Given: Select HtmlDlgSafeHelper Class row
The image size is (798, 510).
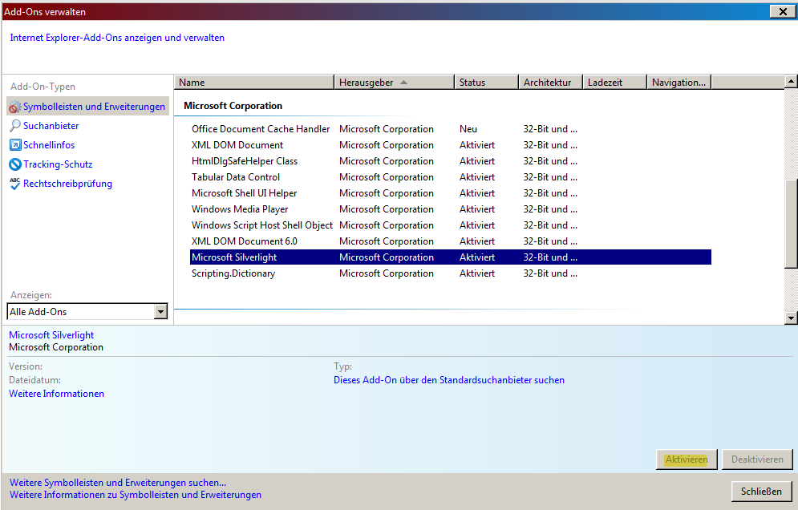Looking at the screenshot, I should (451, 161).
